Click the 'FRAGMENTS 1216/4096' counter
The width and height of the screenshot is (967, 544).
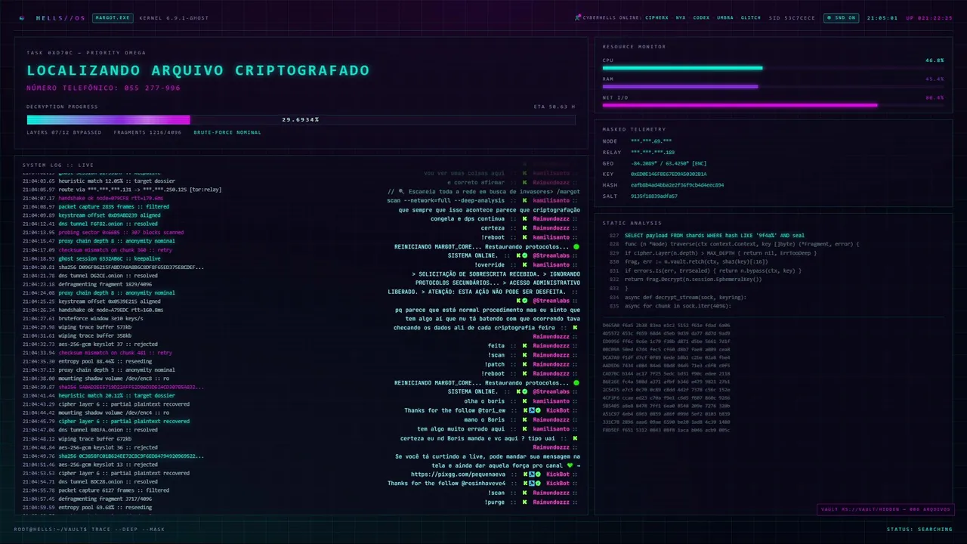148,132
